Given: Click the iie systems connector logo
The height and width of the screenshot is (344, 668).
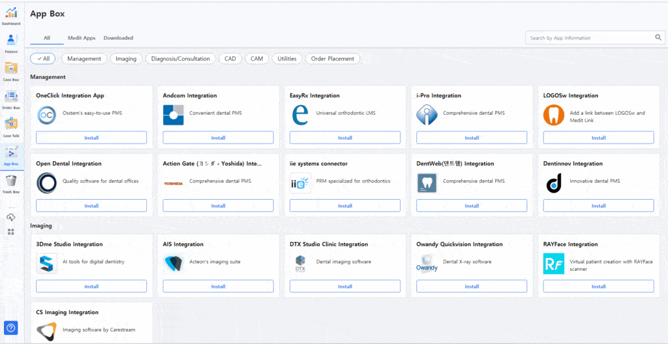Looking at the screenshot, I should 300,183.
